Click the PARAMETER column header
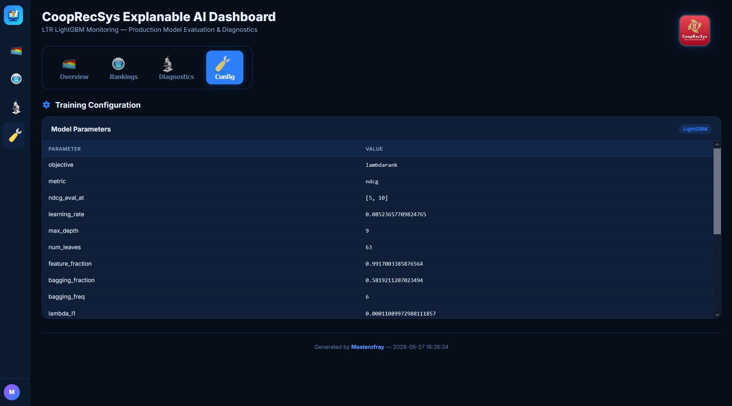The width and height of the screenshot is (732, 406). (64, 149)
